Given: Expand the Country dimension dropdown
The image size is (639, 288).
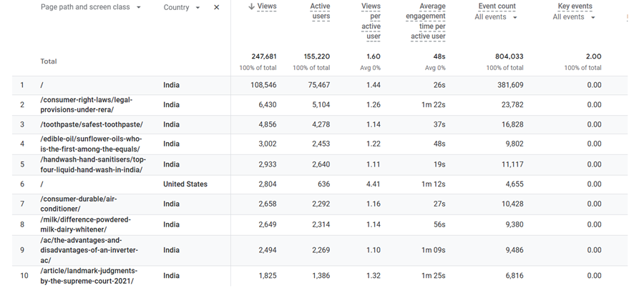Looking at the screenshot, I should click(x=197, y=7).
